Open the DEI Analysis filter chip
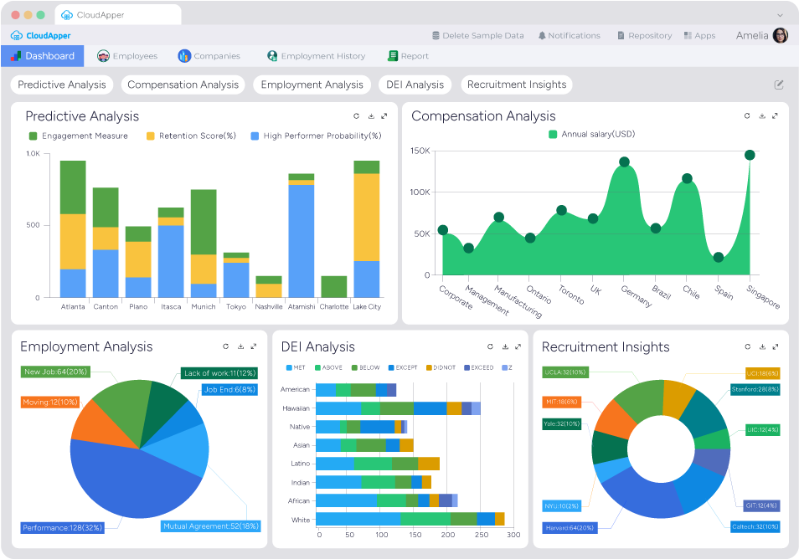This screenshot has height=559, width=799. [x=415, y=85]
